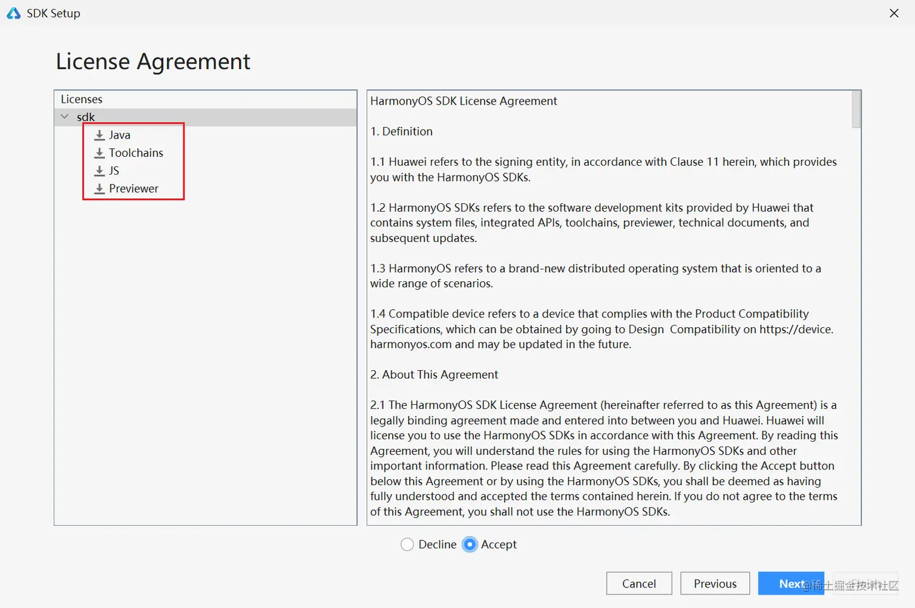Screen dimensions: 915x608
Task: Collapse the sdk tree node chevron
Action: 65,116
